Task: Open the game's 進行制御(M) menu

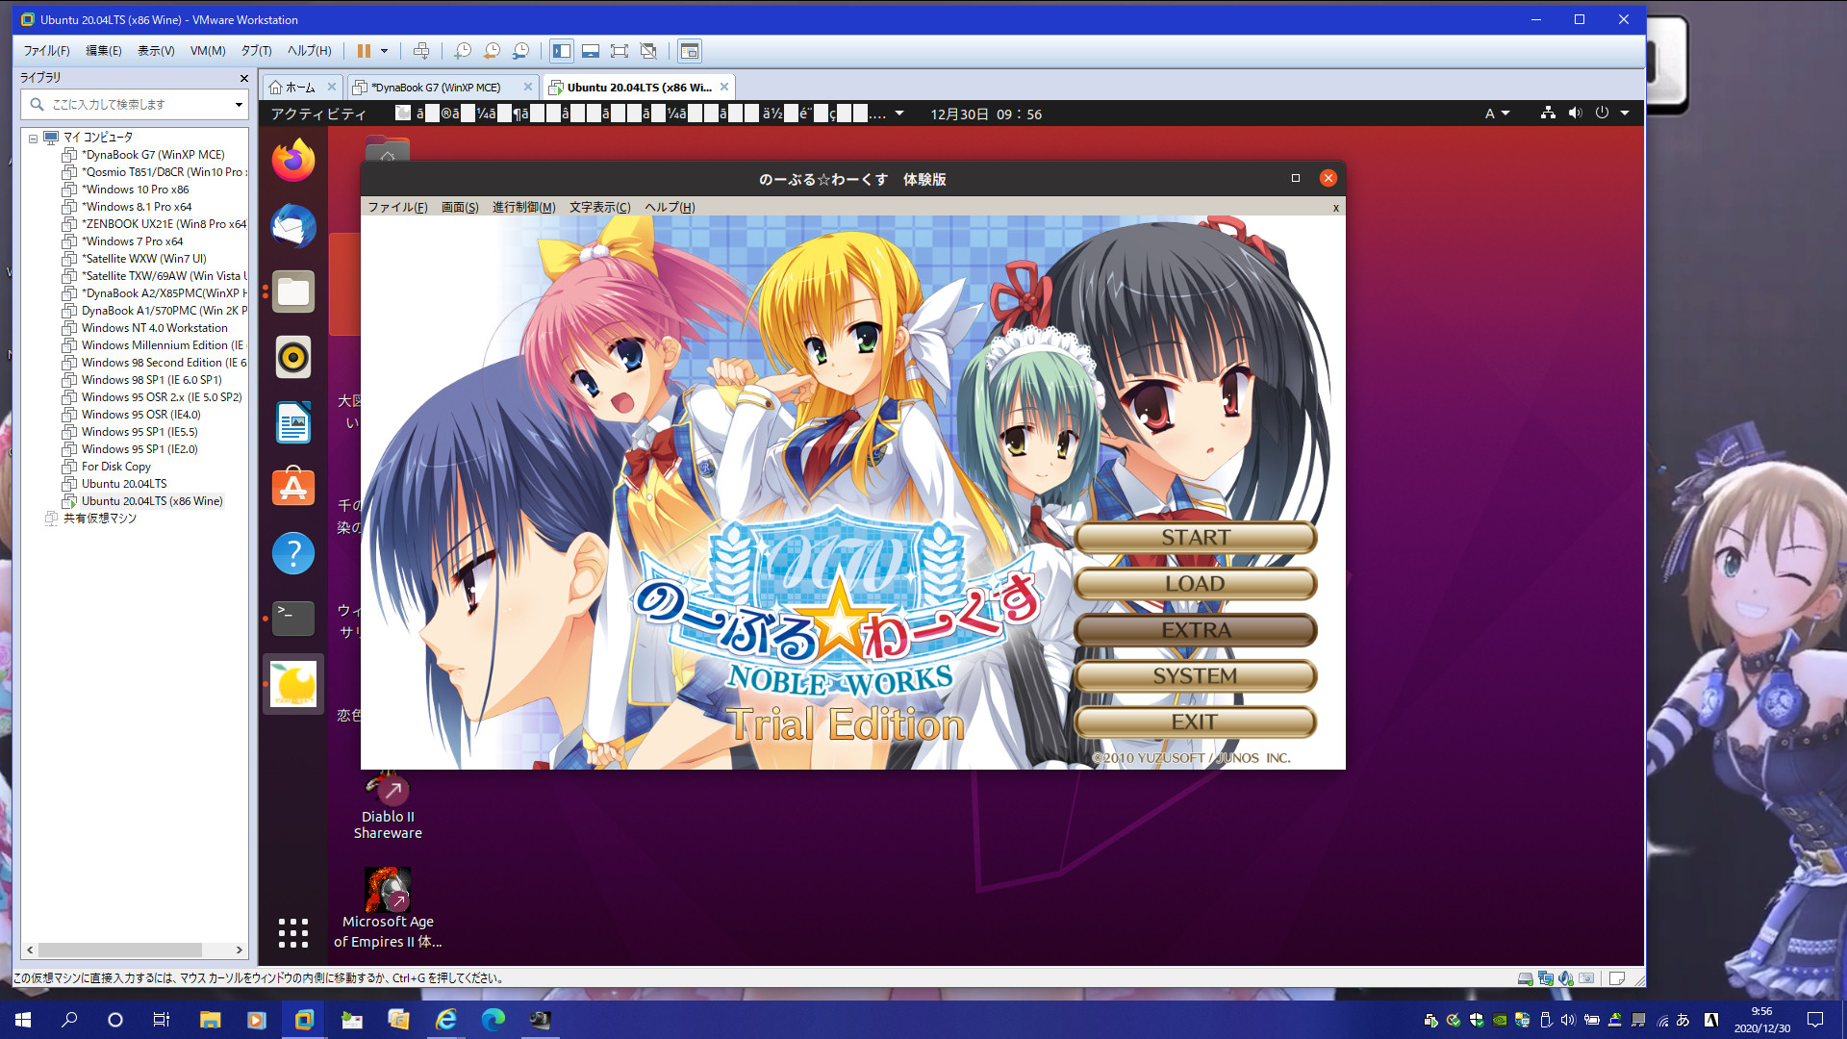Action: pyautogui.click(x=524, y=207)
